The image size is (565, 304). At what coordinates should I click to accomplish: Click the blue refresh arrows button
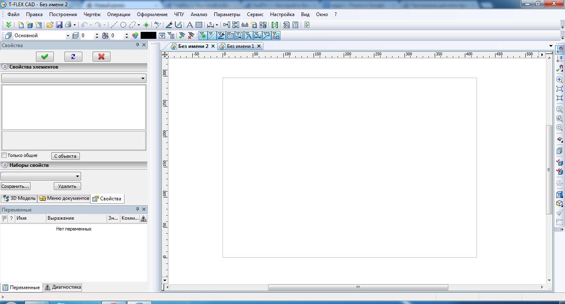(x=73, y=57)
